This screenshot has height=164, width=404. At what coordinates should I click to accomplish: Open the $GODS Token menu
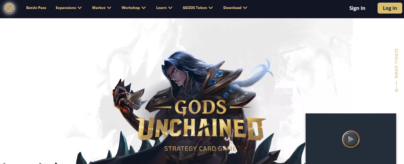[198, 8]
